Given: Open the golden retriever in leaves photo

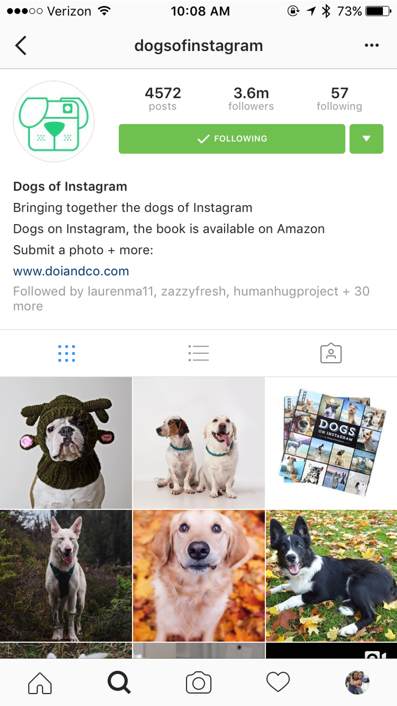Looking at the screenshot, I should (198, 576).
